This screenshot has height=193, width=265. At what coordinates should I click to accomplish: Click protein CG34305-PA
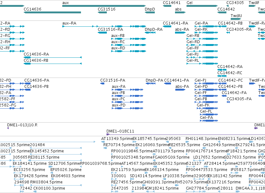(x=239, y=99)
